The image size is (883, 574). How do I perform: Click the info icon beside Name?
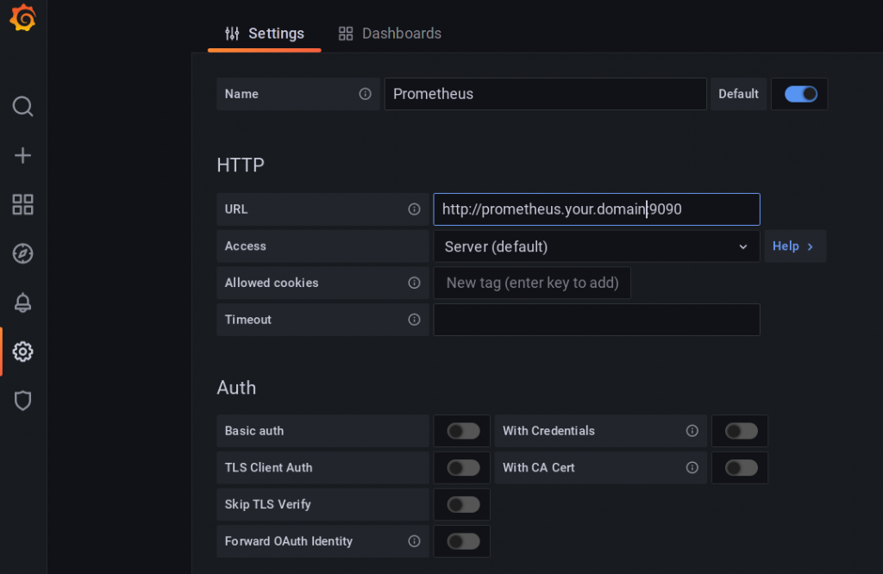coord(366,94)
